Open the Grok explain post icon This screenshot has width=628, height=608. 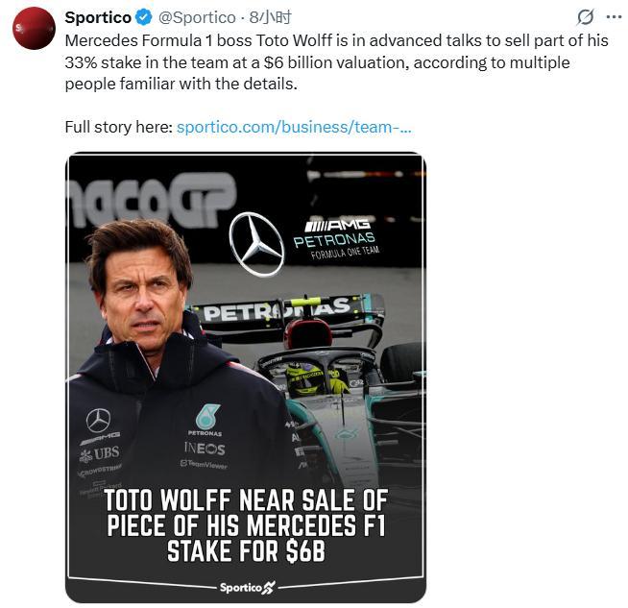[x=585, y=17]
